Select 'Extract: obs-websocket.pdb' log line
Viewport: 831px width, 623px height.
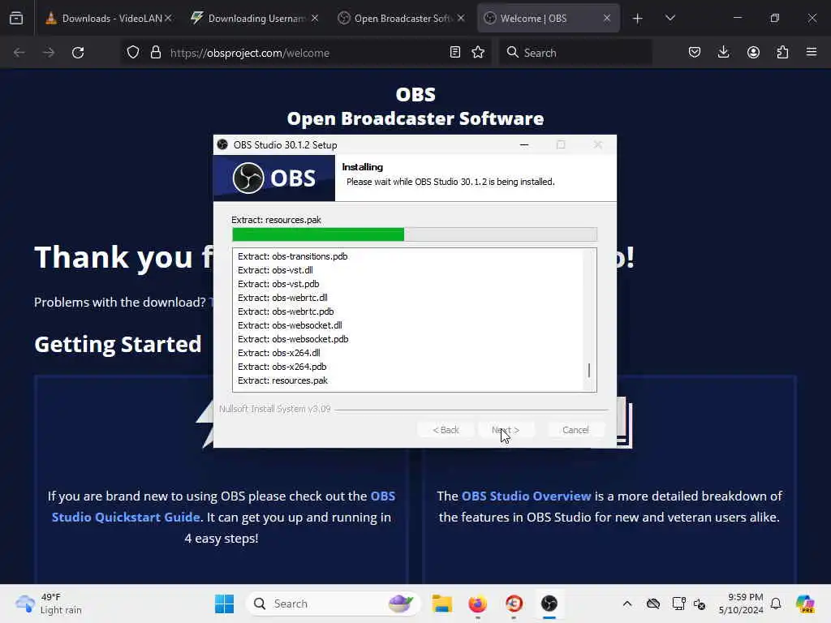coord(293,339)
